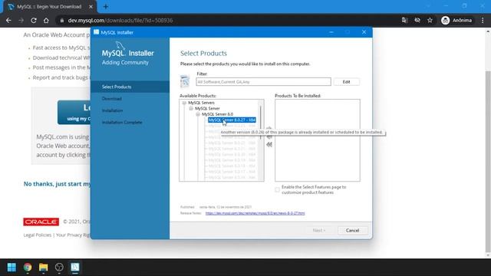Screen dimensions: 491x276
Task: Click the browser forward arrow
Action: (21, 21)
